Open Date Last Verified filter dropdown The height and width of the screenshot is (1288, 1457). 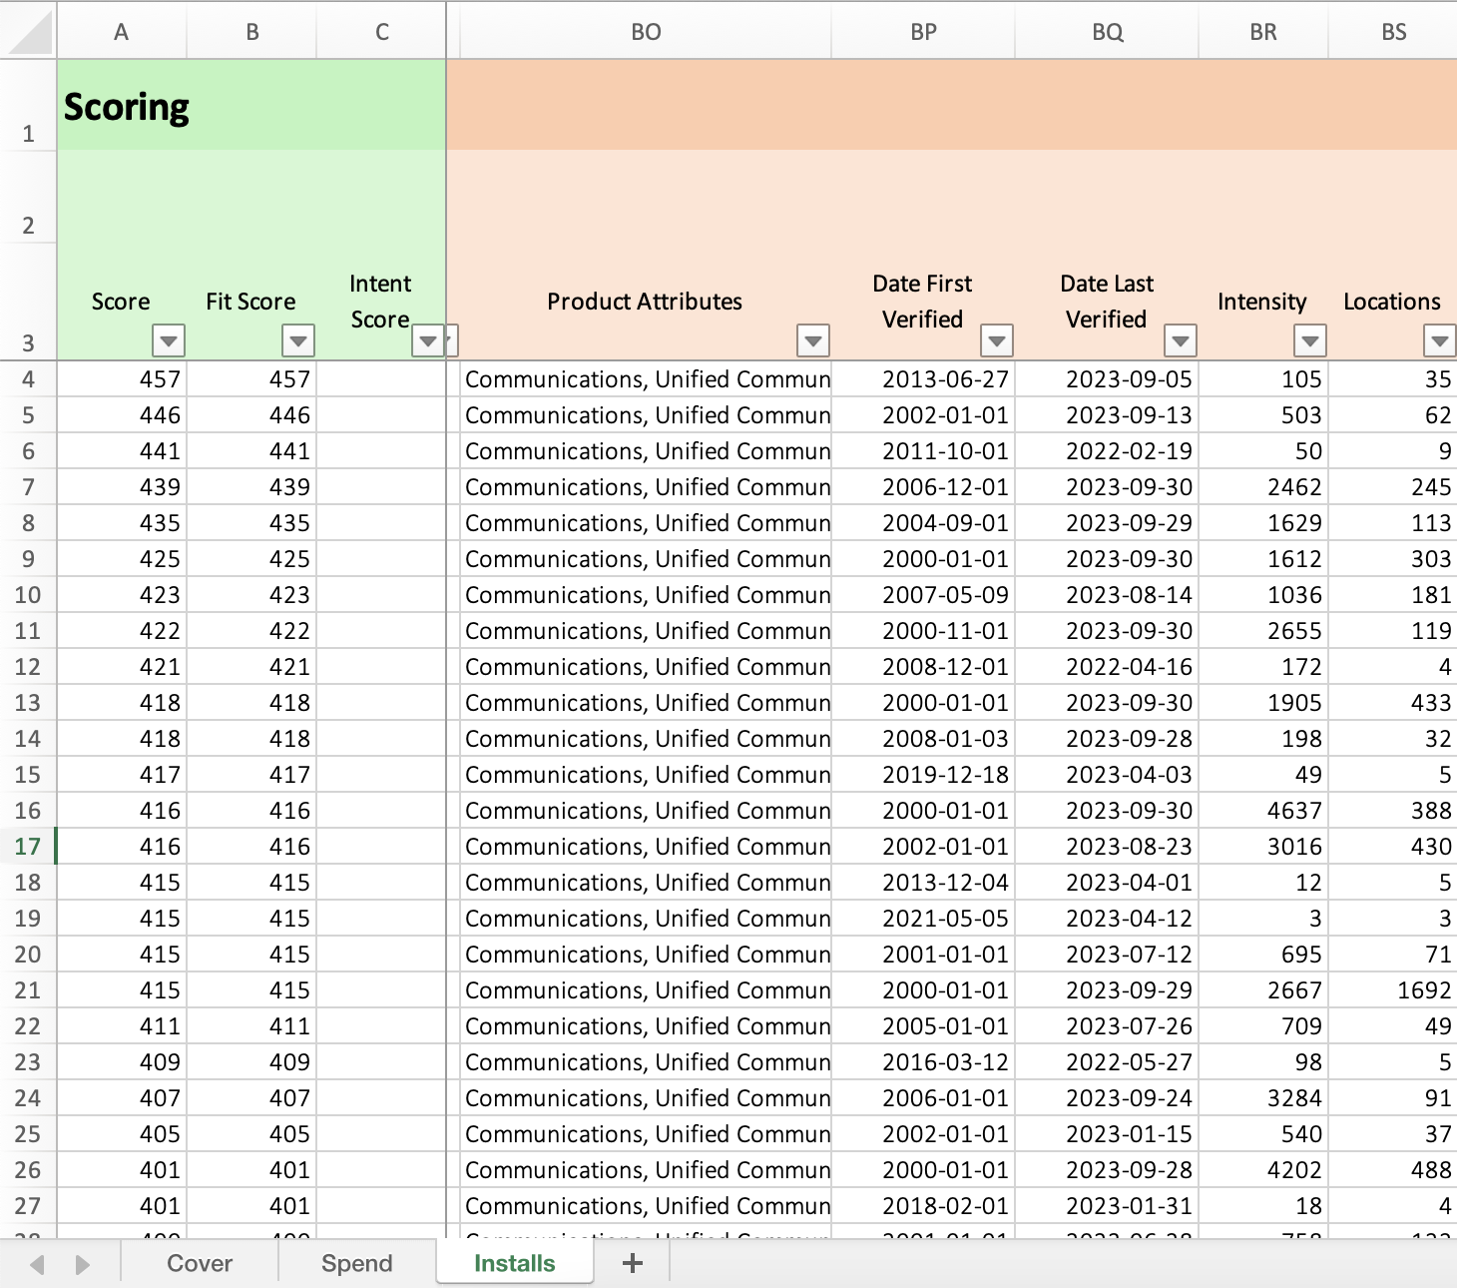tap(1181, 341)
